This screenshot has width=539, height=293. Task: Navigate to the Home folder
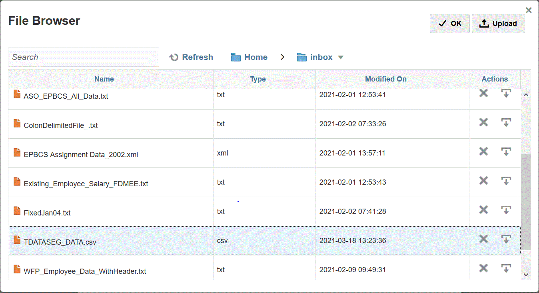[250, 57]
